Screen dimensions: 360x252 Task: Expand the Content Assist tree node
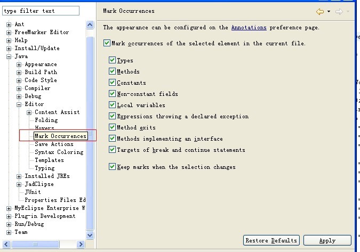(29, 112)
